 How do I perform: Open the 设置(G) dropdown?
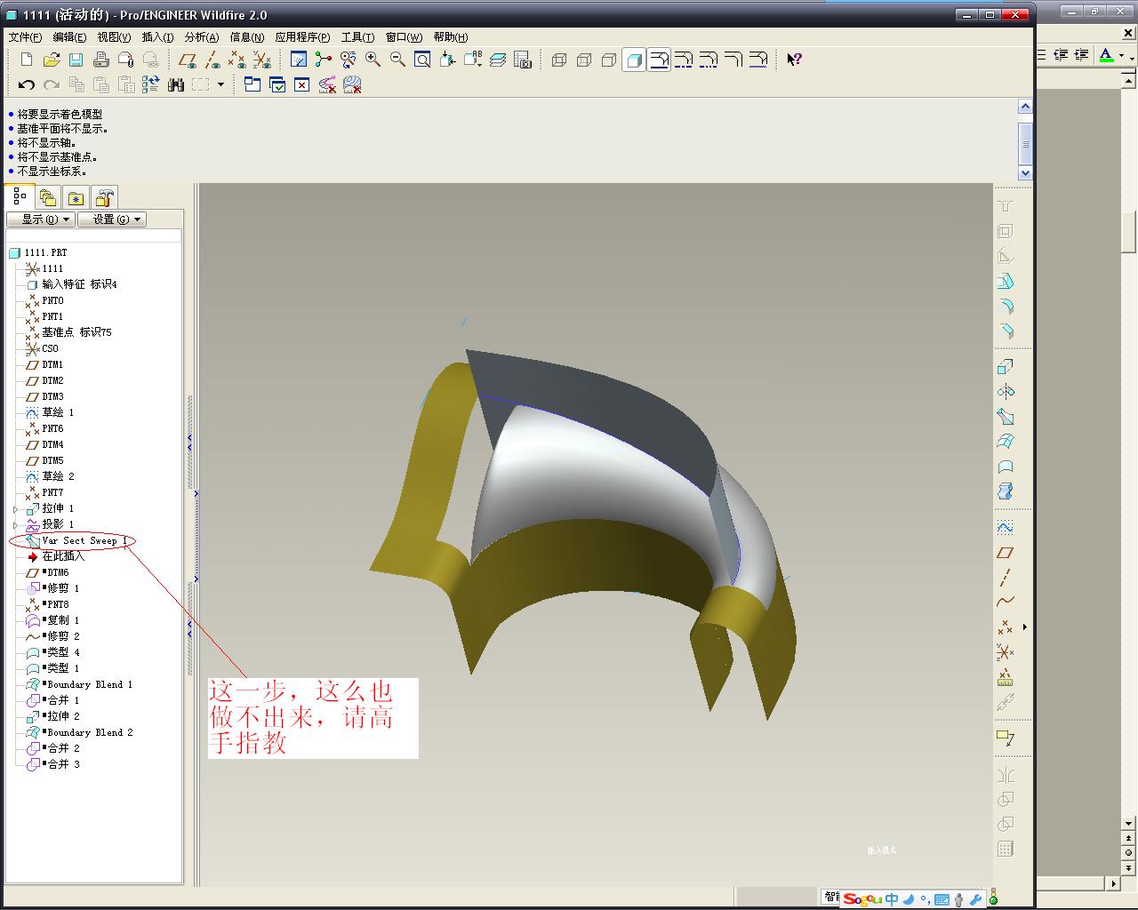[x=111, y=220]
